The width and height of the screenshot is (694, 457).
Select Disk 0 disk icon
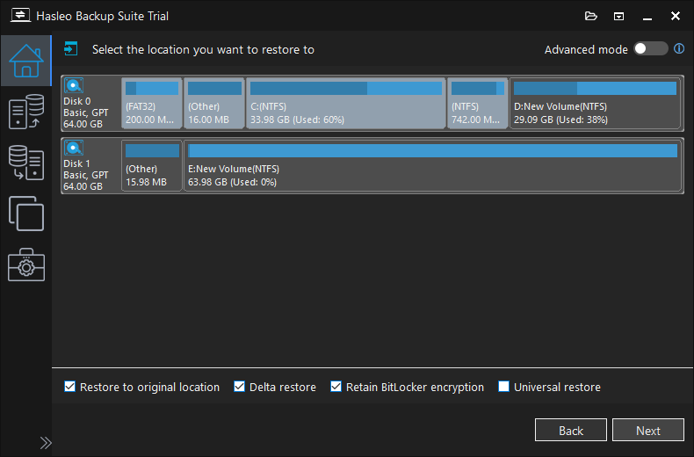[74, 85]
